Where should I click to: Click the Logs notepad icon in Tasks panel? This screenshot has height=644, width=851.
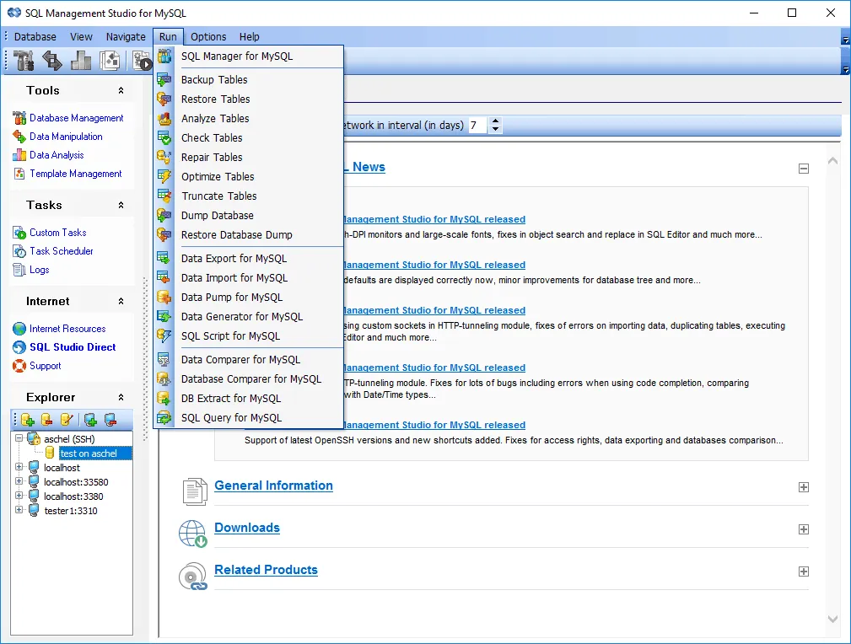pyautogui.click(x=19, y=270)
